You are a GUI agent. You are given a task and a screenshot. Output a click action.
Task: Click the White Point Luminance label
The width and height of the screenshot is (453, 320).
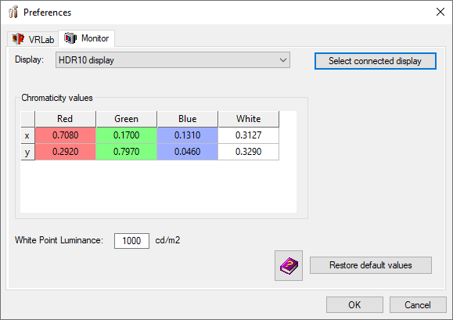point(59,240)
